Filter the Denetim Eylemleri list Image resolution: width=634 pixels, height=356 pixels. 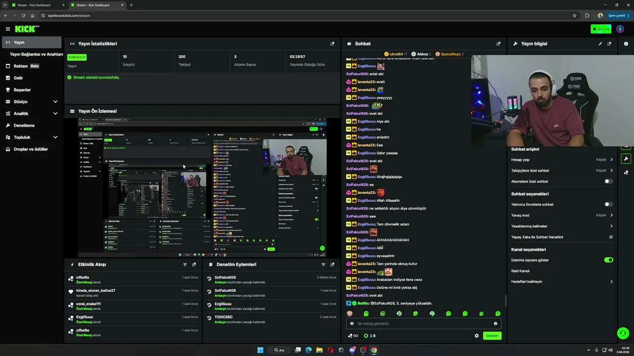323,265
